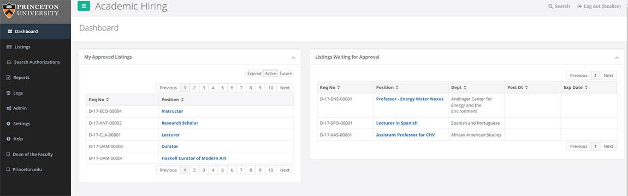The image size is (628, 196).
Task: Sort approved listings by Req No
Action: [122, 100]
